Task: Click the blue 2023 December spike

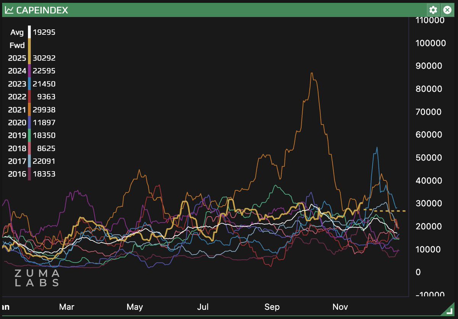Action: coord(377,147)
